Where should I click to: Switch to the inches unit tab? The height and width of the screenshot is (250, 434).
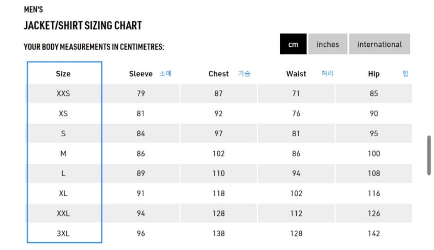(x=328, y=44)
